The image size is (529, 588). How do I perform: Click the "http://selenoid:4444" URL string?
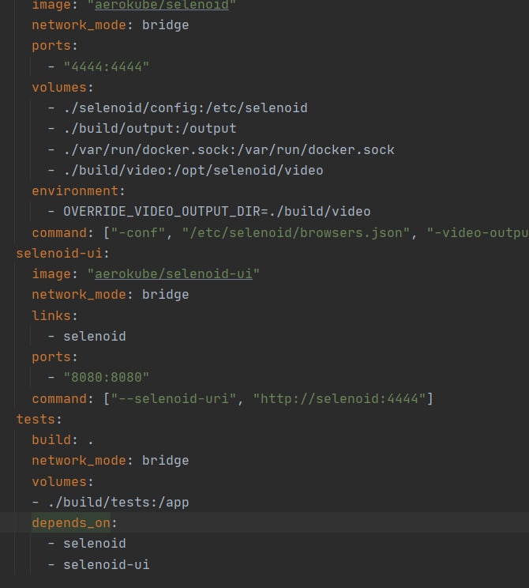click(340, 398)
